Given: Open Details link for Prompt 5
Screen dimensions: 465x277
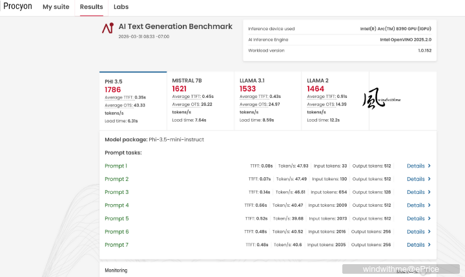Looking at the screenshot, I should coord(416,218).
